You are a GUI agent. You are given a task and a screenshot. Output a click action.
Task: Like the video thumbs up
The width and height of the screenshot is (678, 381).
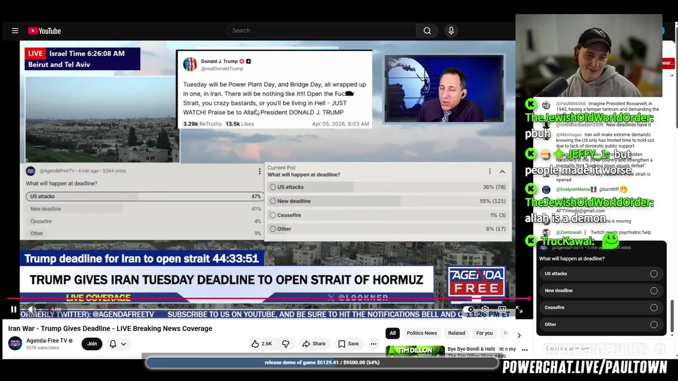[261, 344]
